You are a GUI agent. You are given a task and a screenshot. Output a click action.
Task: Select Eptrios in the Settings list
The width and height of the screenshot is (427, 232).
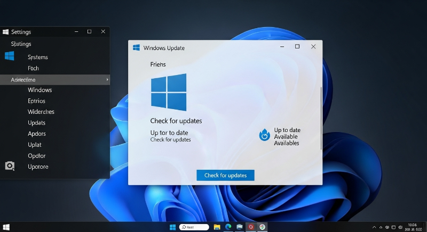[36, 101]
